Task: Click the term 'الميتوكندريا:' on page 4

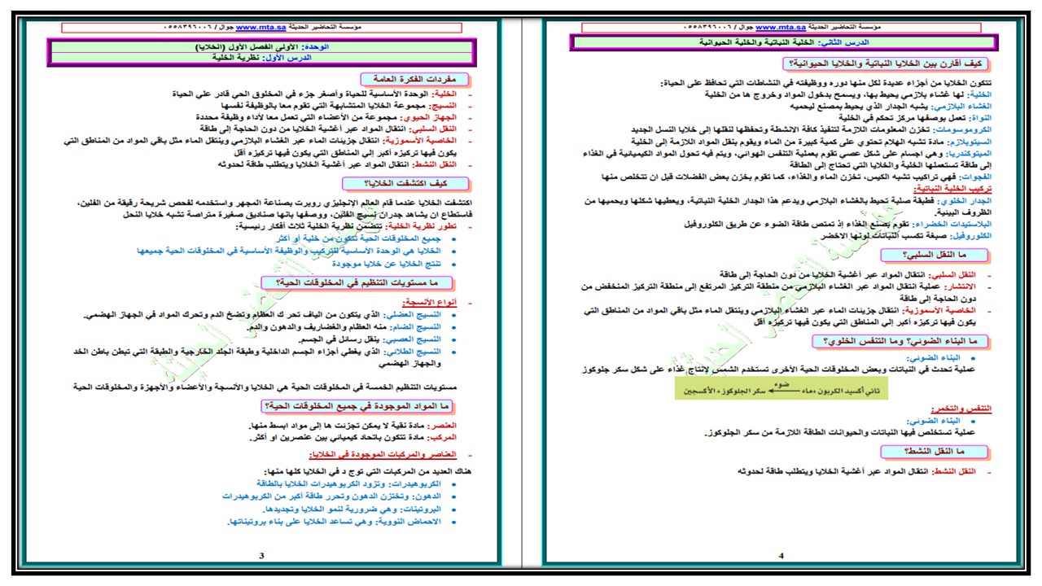Action: coord(968,152)
